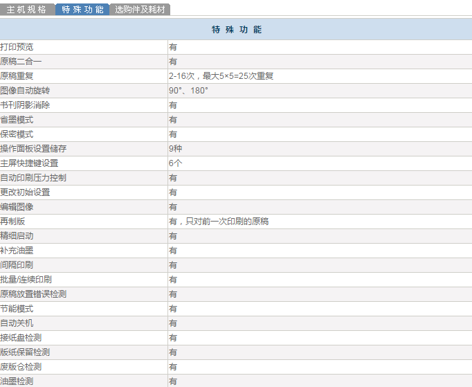Select the 有 value beside 节能模式
Screen dimensions: 472x387
(173, 309)
